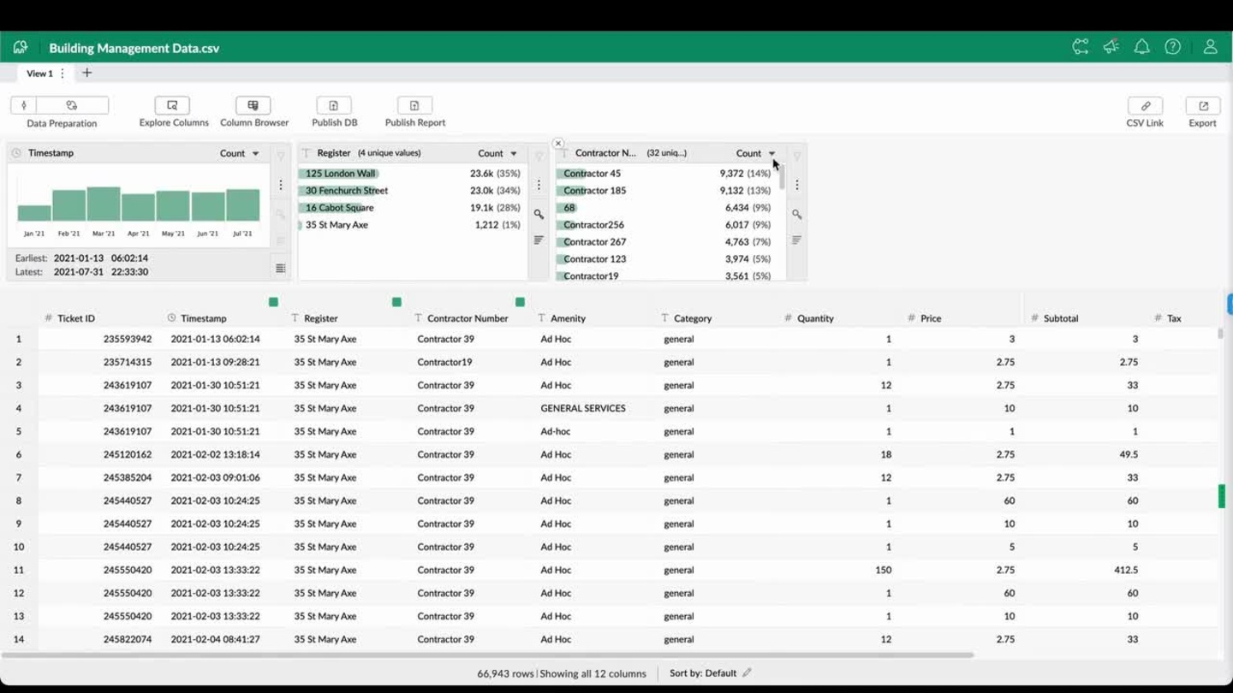Open the Column Browser
Viewport: 1233px width, 693px height.
253,106
